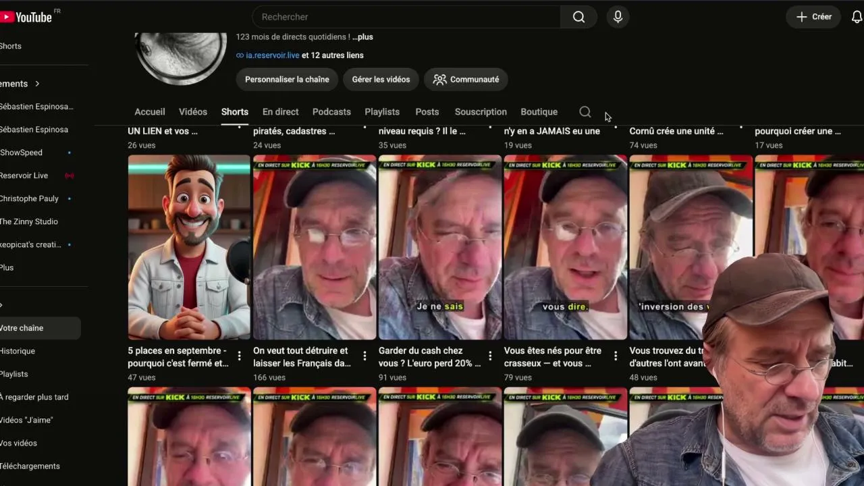Expand the subscriptions section chevron in sidebar
The width and height of the screenshot is (864, 486).
pos(37,84)
